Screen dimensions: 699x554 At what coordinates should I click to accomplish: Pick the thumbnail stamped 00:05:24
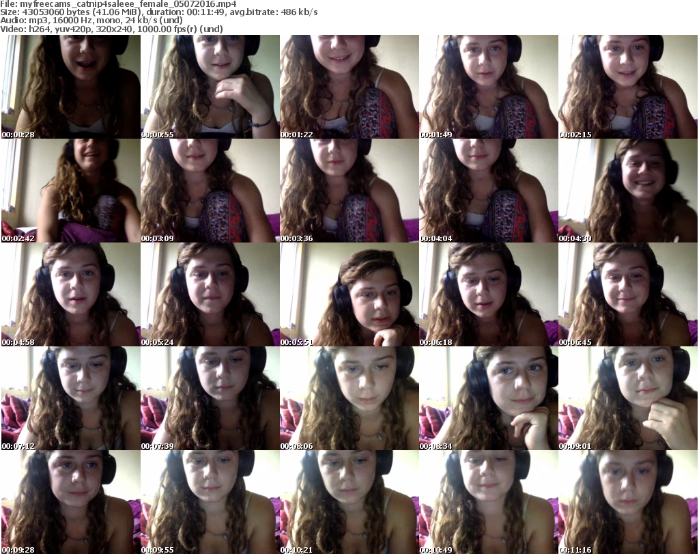pos(210,294)
